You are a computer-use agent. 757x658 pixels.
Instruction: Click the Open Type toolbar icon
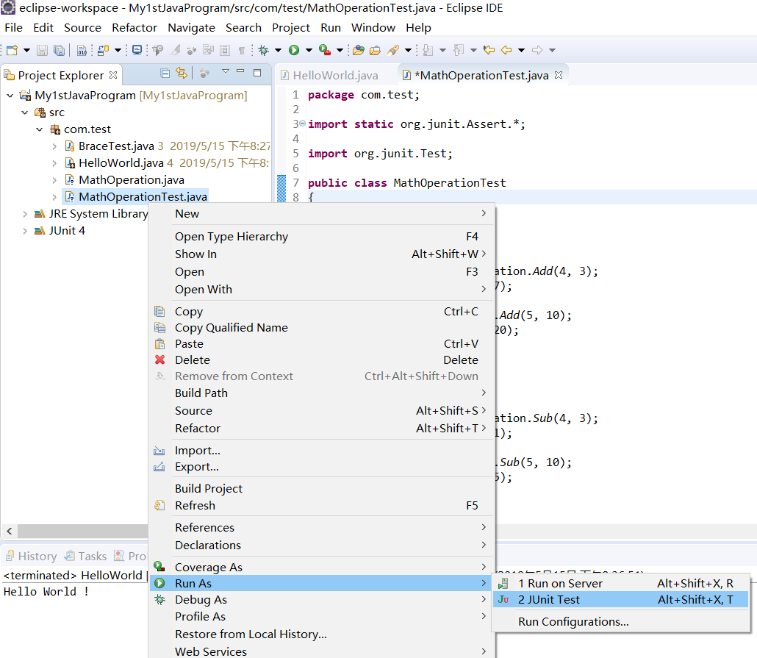358,50
